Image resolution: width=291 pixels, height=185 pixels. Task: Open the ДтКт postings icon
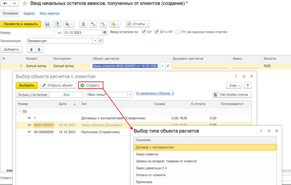coord(103,24)
